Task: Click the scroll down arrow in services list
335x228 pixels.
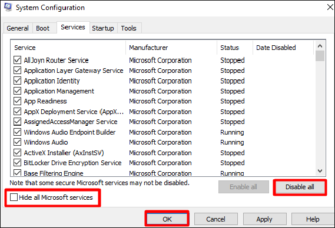Action: point(320,171)
